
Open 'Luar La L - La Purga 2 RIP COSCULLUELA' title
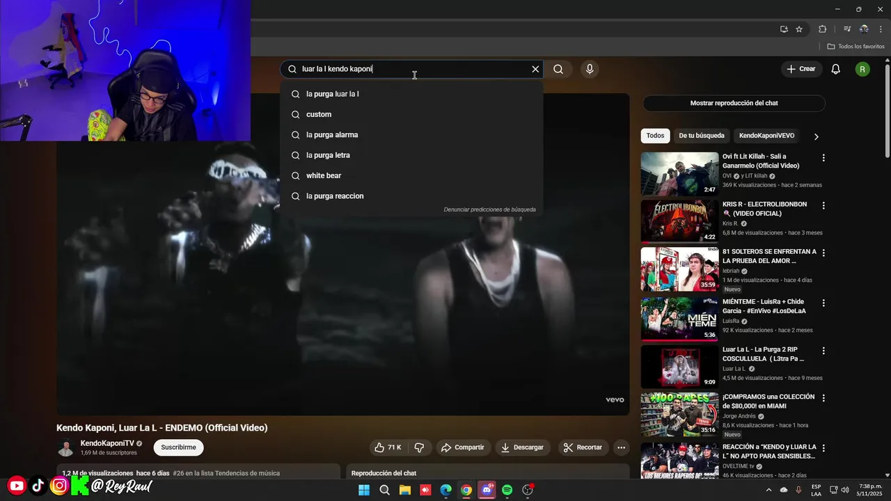point(763,354)
